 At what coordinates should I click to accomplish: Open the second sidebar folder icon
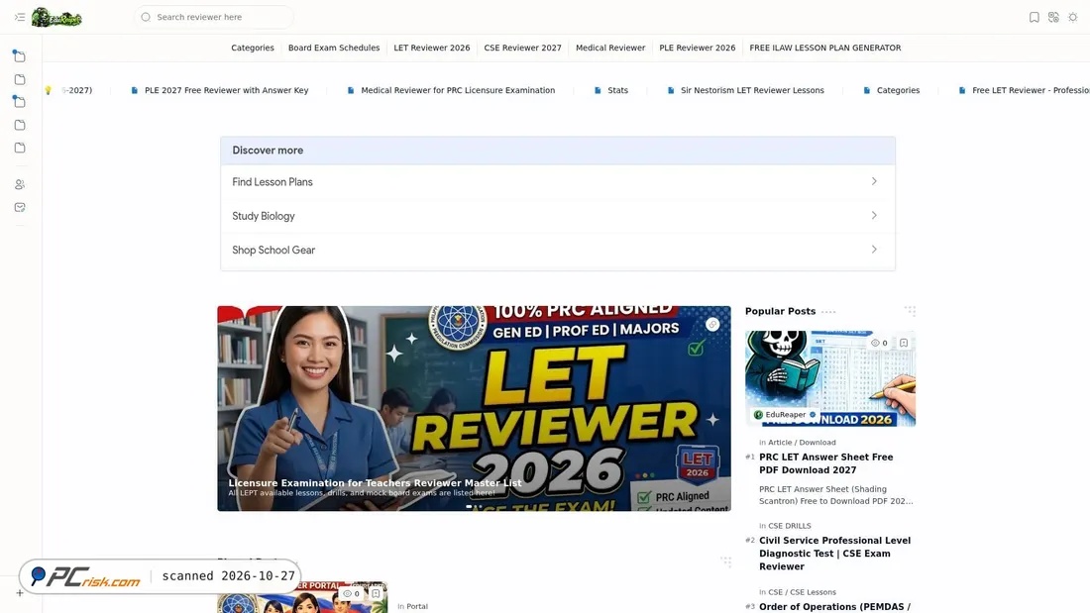point(20,79)
